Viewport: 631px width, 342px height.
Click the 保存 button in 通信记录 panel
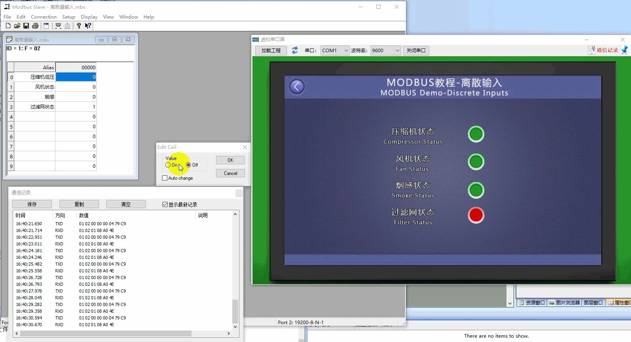pyautogui.click(x=32, y=204)
